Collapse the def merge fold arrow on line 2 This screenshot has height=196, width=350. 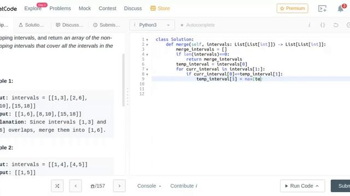point(147,45)
